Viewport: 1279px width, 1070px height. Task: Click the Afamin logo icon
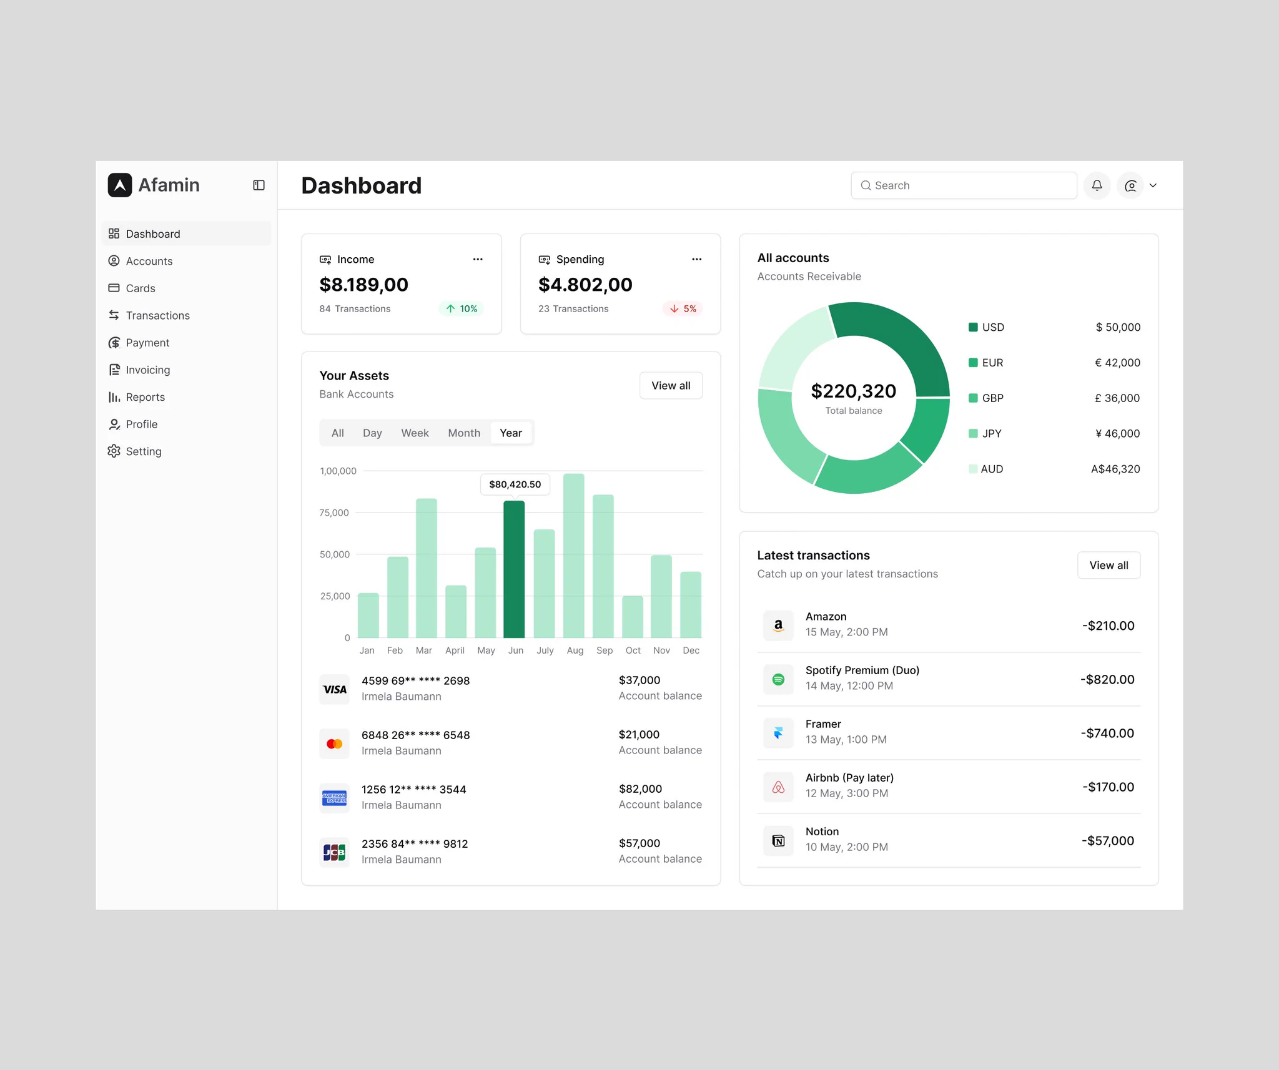tap(120, 185)
